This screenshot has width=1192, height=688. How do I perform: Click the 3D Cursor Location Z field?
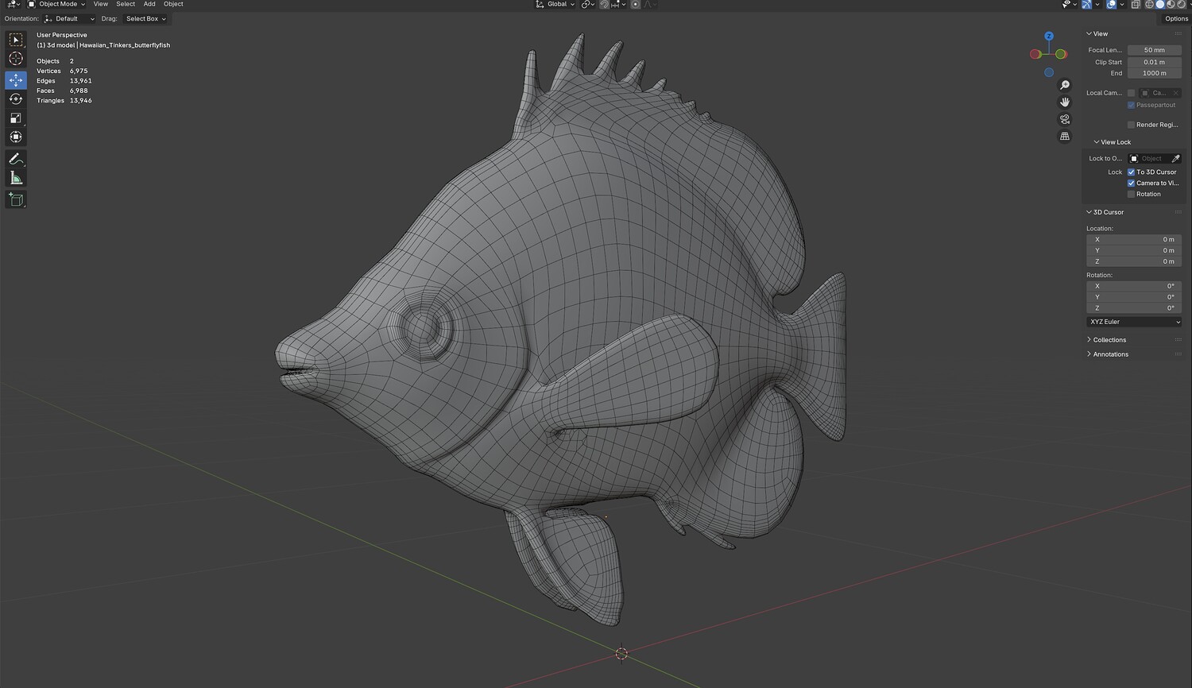[1134, 261]
